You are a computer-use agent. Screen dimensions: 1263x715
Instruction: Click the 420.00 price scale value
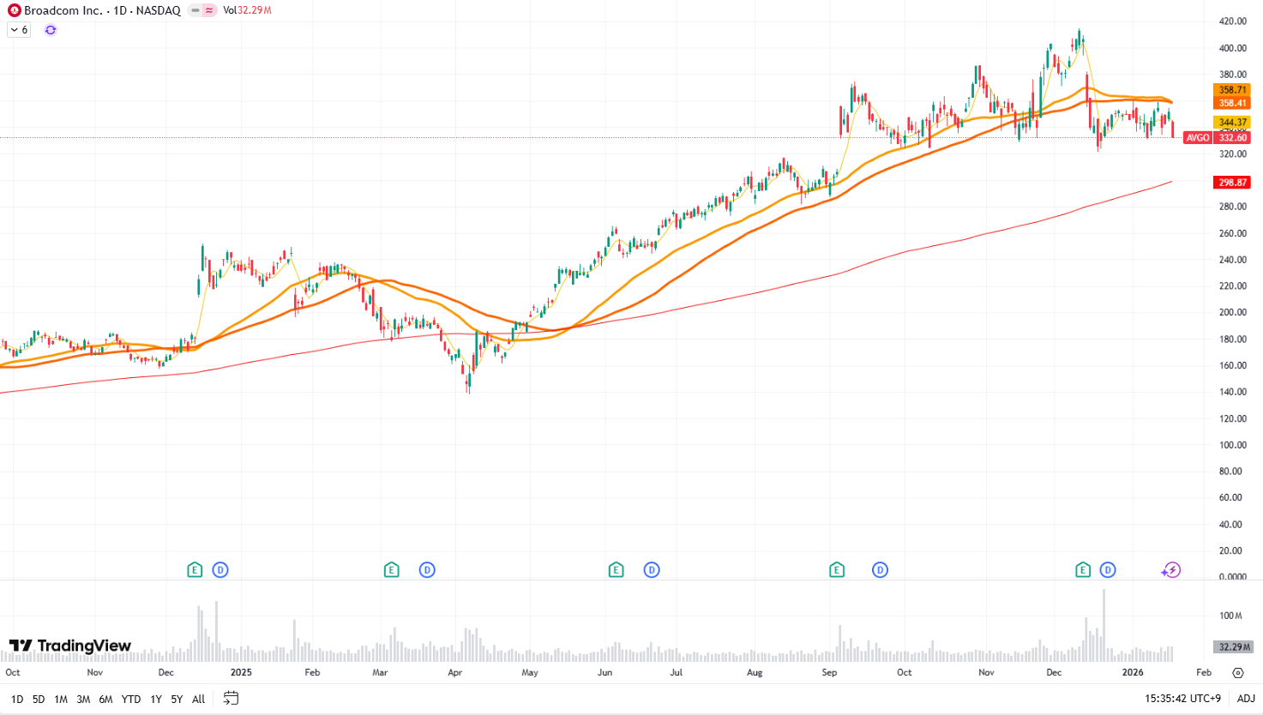[x=1233, y=21]
